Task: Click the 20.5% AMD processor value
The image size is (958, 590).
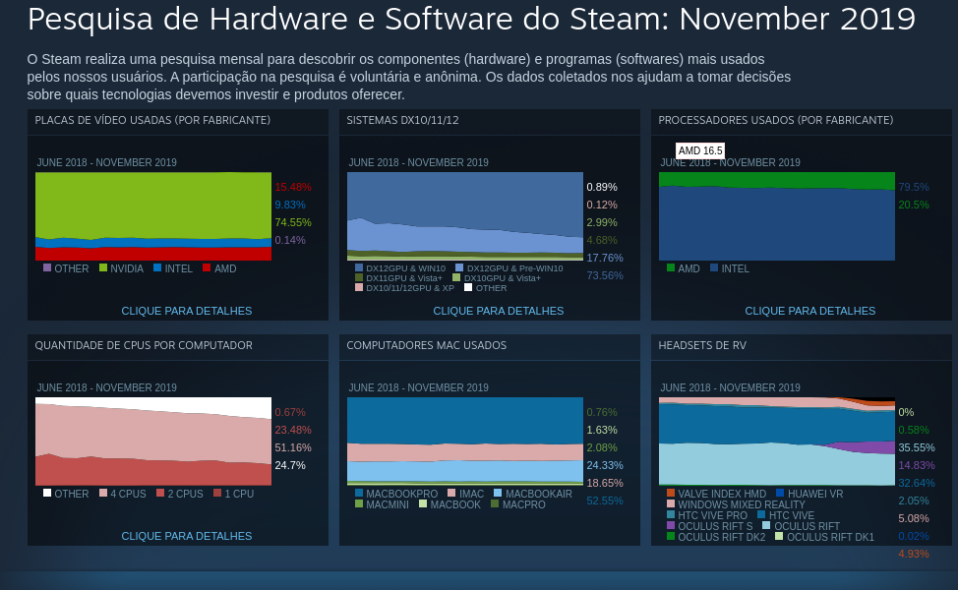Action: (914, 205)
